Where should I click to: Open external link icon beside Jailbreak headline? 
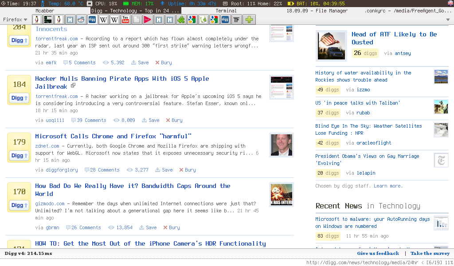73,86
